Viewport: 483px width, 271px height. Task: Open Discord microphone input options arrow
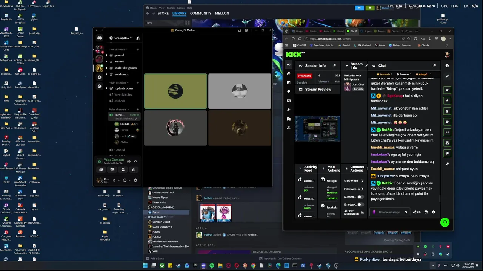point(118,180)
